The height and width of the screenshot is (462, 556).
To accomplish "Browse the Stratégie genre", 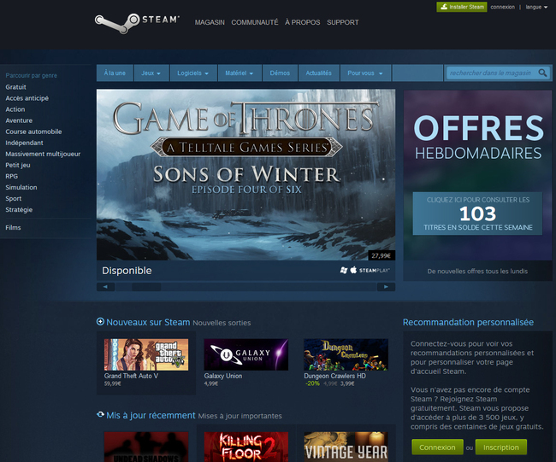I will pos(19,209).
